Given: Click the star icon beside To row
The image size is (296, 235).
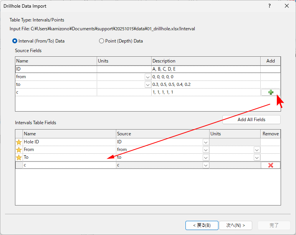Looking at the screenshot, I should pyautogui.click(x=19, y=158).
